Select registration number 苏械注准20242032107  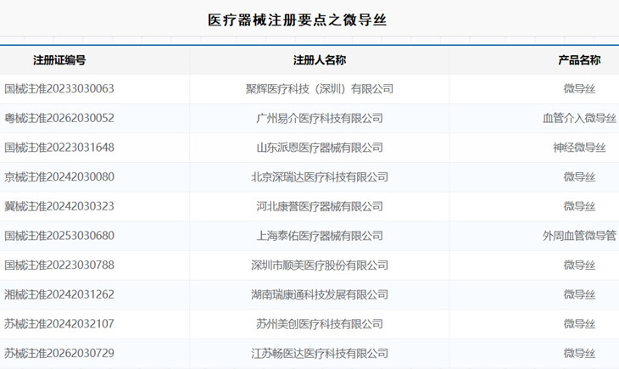[x=59, y=323]
